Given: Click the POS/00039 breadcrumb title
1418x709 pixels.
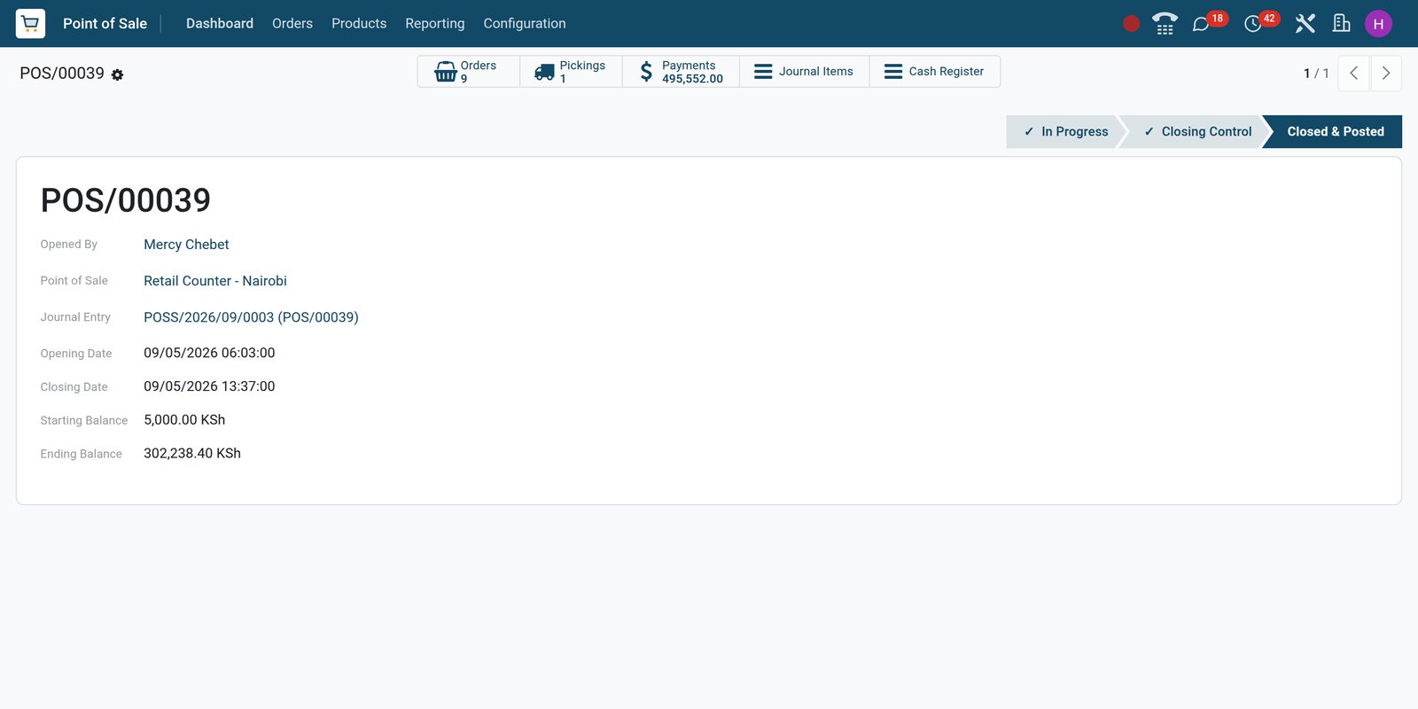Looking at the screenshot, I should 62,74.
